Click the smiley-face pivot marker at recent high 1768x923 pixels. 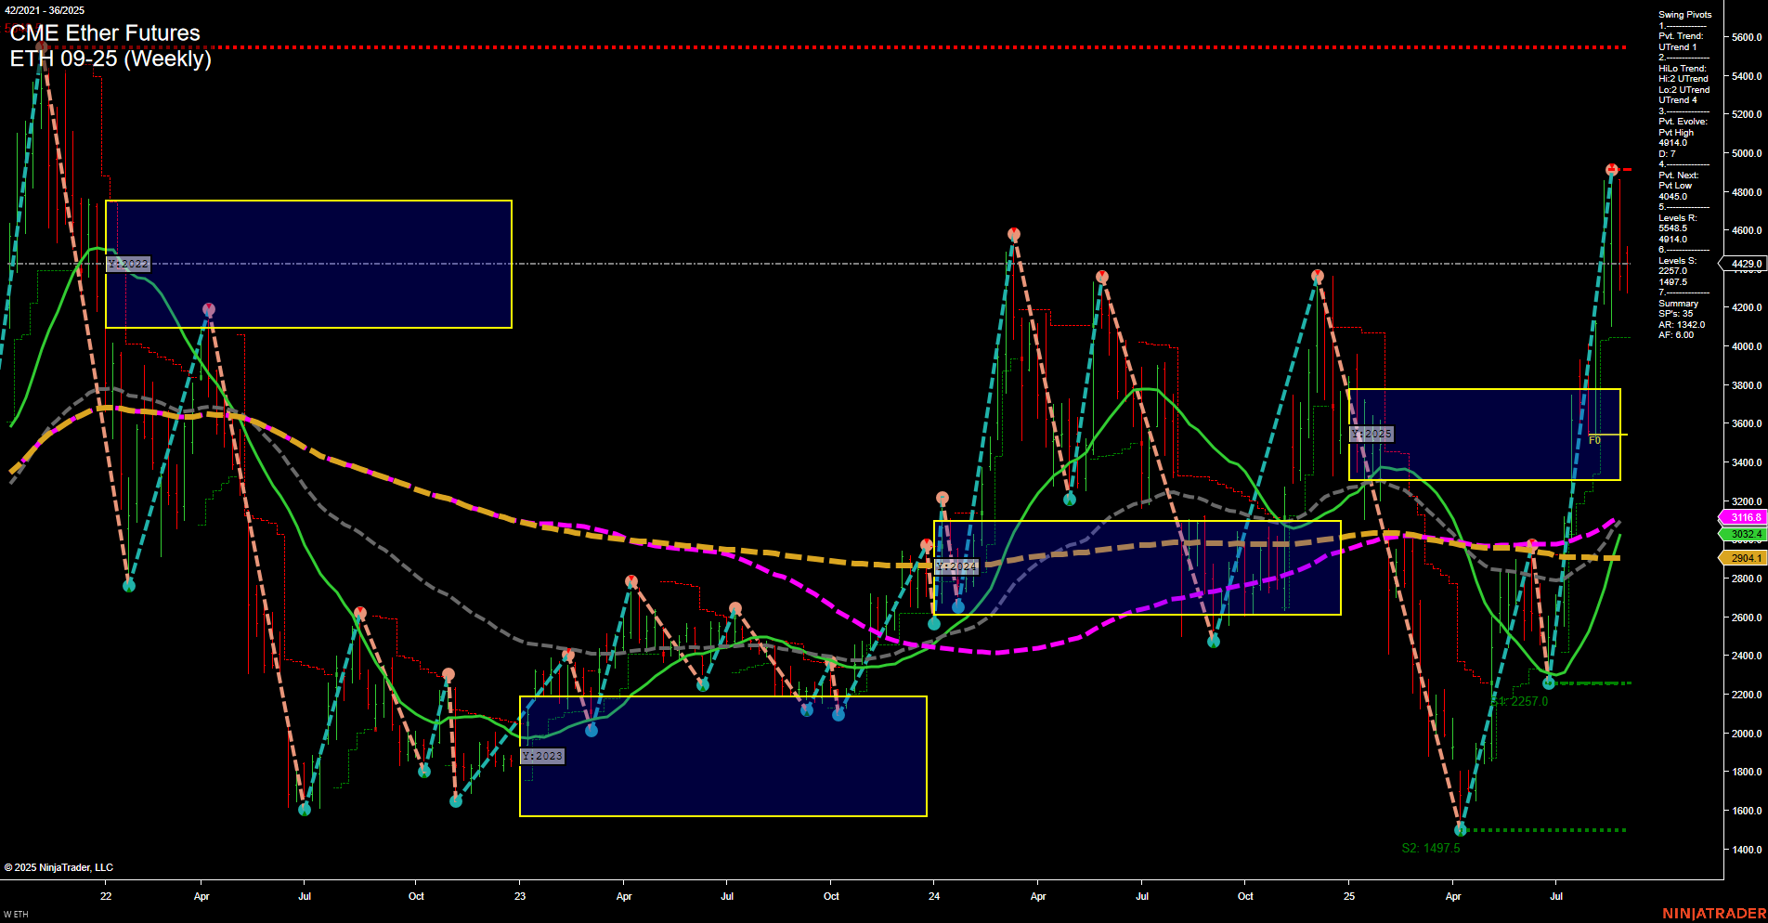1614,168
